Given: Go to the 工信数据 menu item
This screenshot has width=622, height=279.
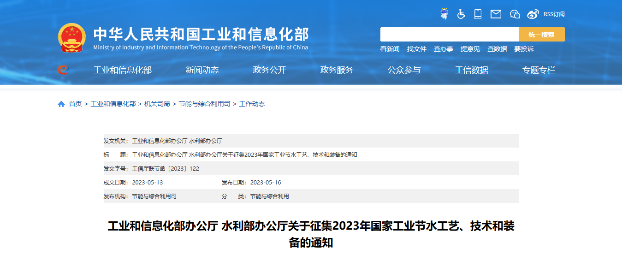Looking at the screenshot, I should (471, 70).
